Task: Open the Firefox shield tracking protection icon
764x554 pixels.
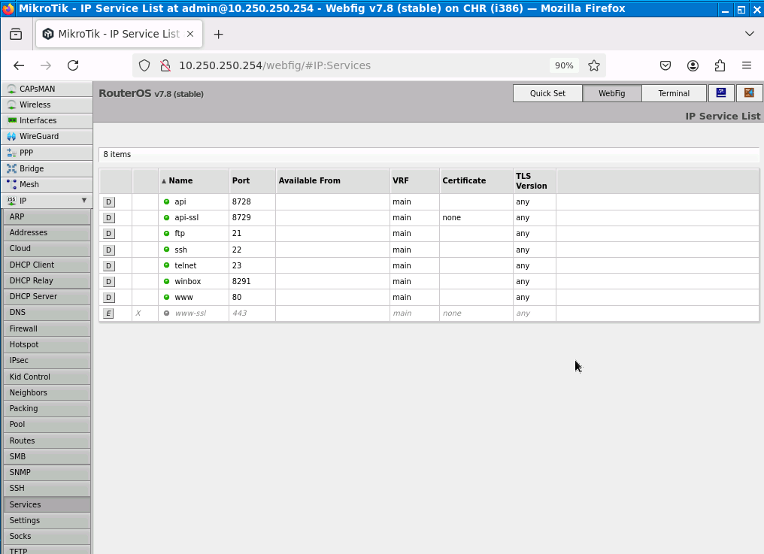Action: click(x=144, y=65)
